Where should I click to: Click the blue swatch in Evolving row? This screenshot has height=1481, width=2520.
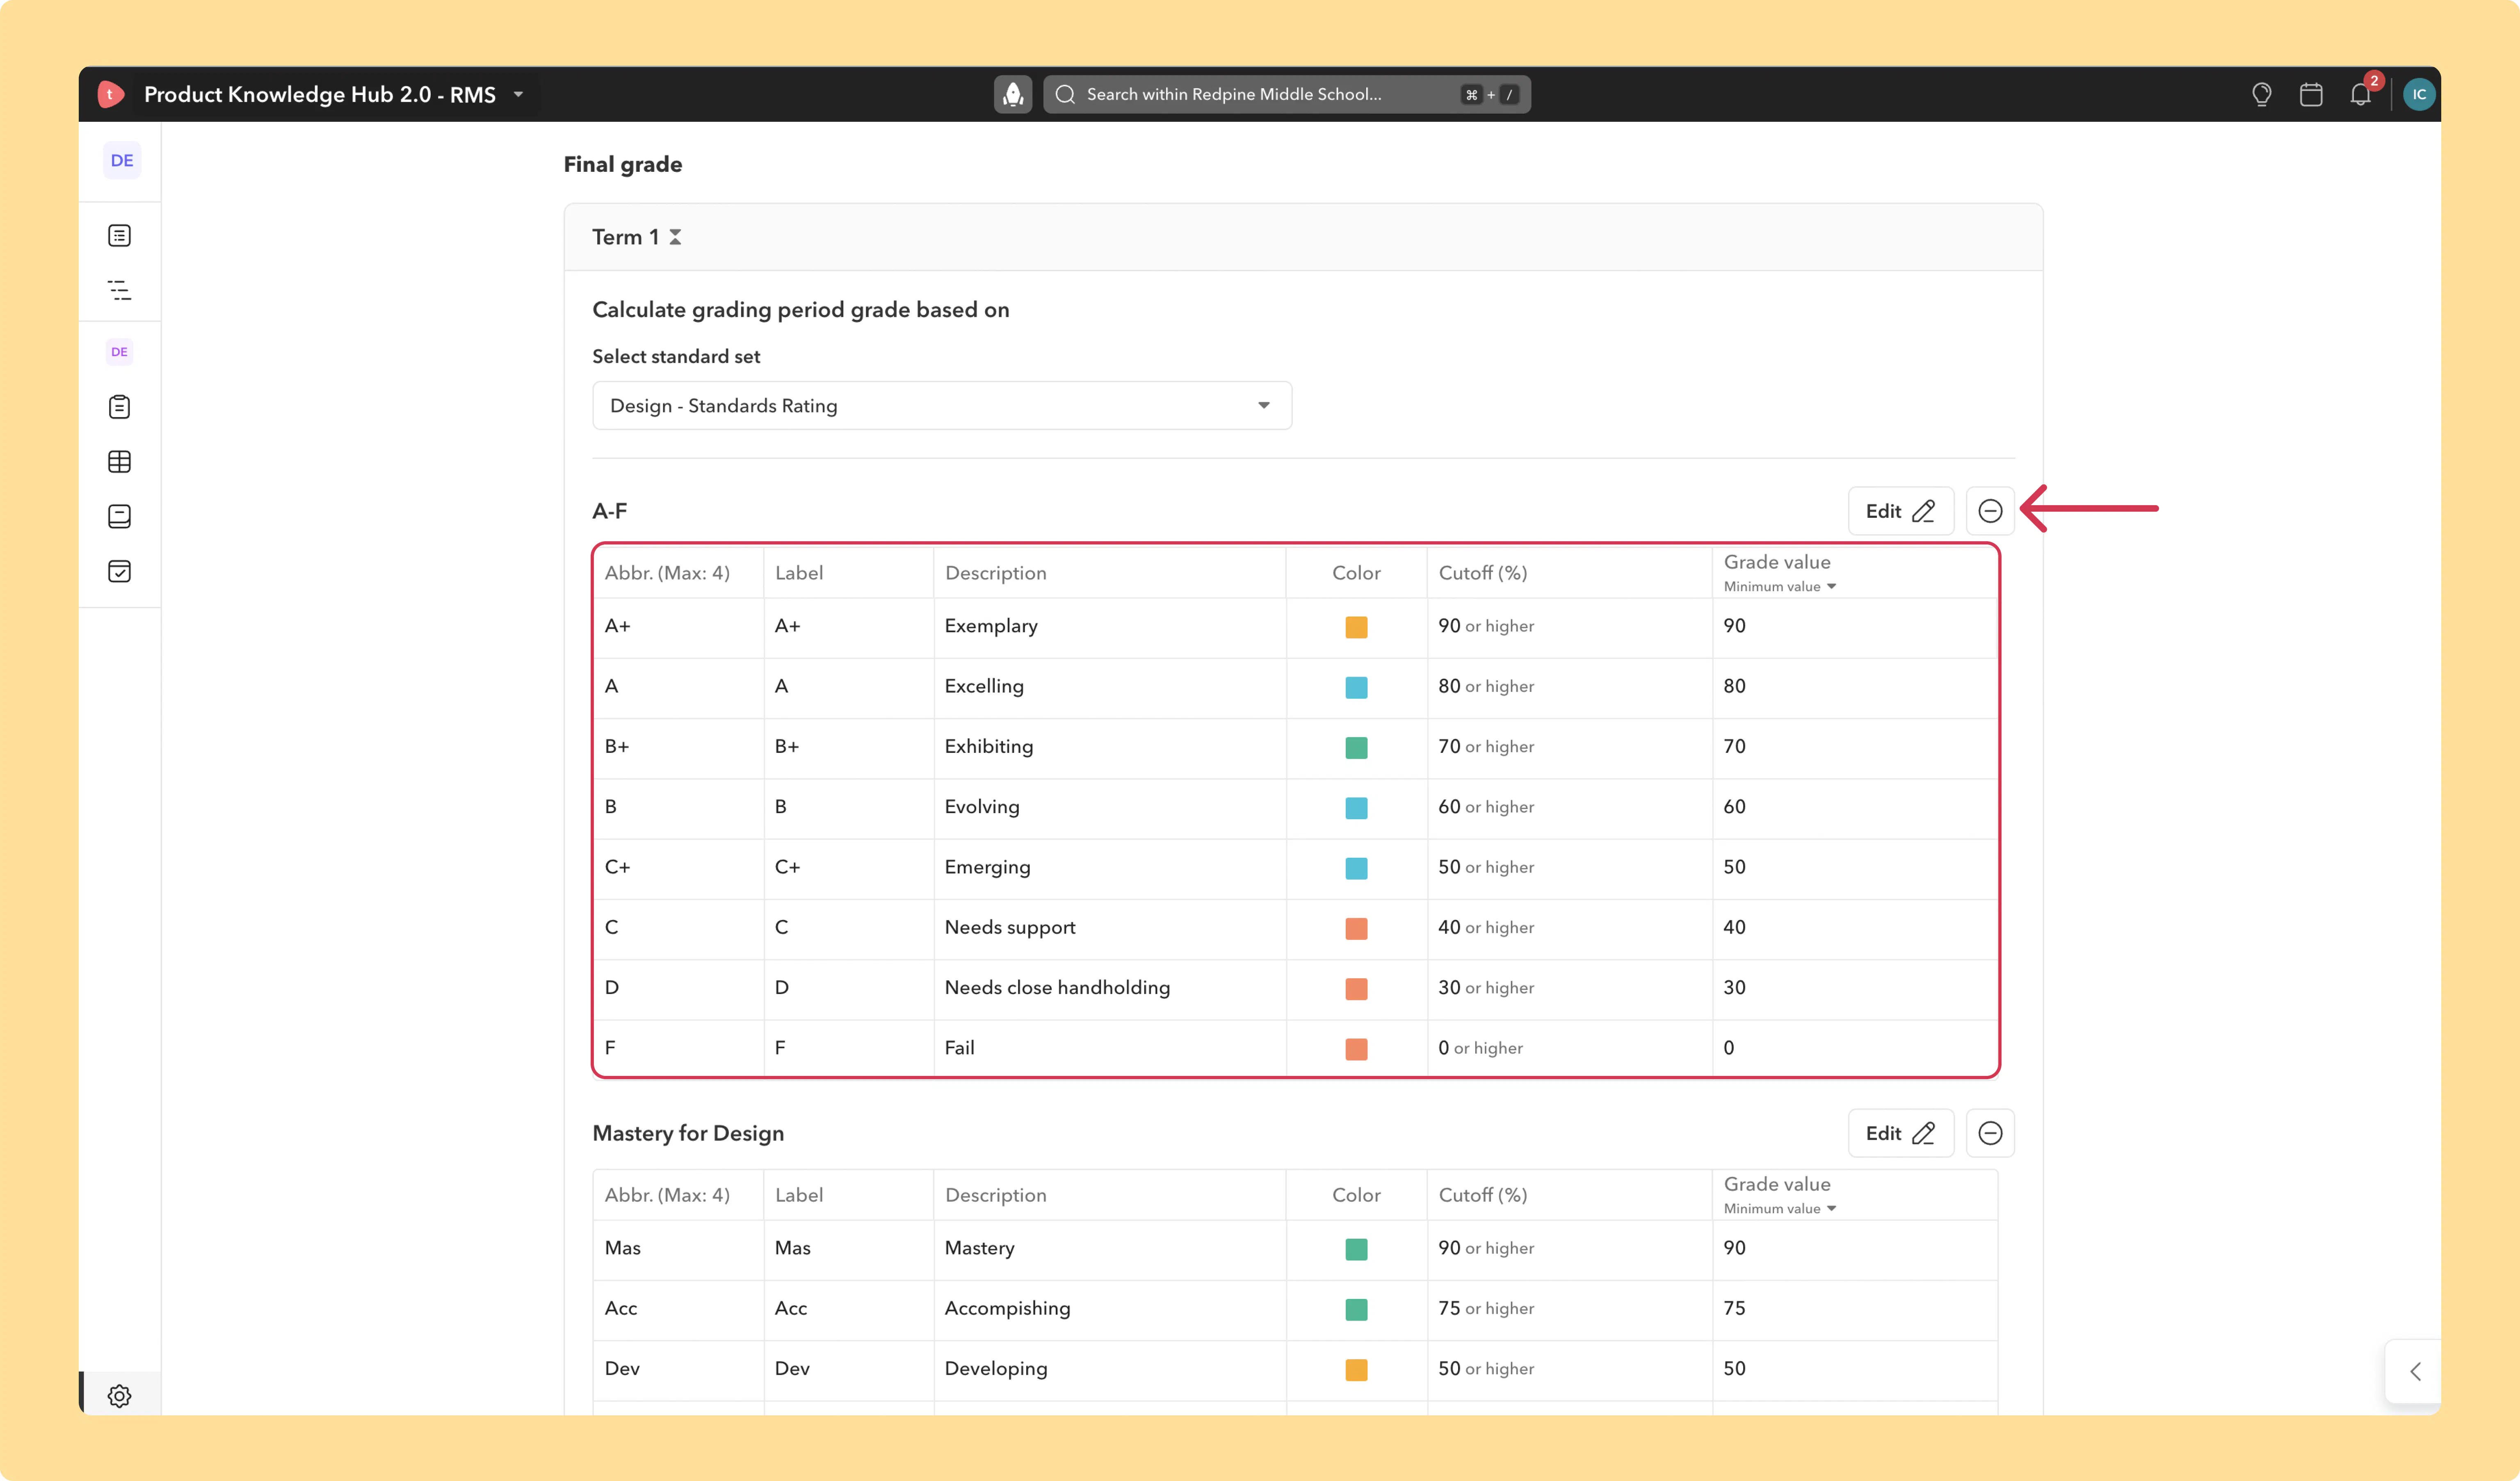tap(1356, 808)
